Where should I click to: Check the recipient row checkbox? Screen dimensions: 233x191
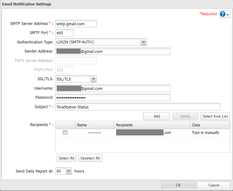pyautogui.click(x=65, y=133)
